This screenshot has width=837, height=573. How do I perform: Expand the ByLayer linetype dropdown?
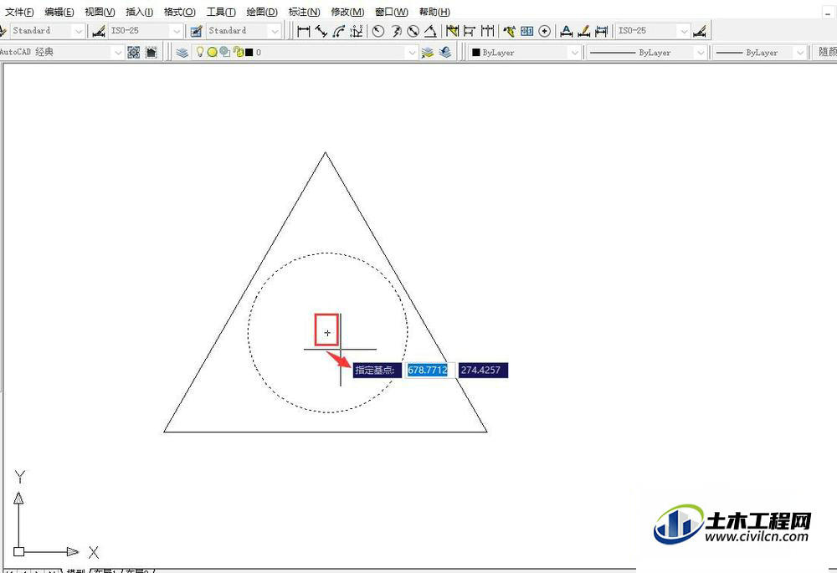click(x=701, y=53)
